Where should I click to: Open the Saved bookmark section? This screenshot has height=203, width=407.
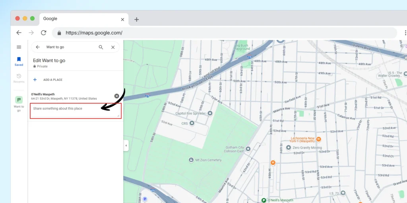[19, 61]
